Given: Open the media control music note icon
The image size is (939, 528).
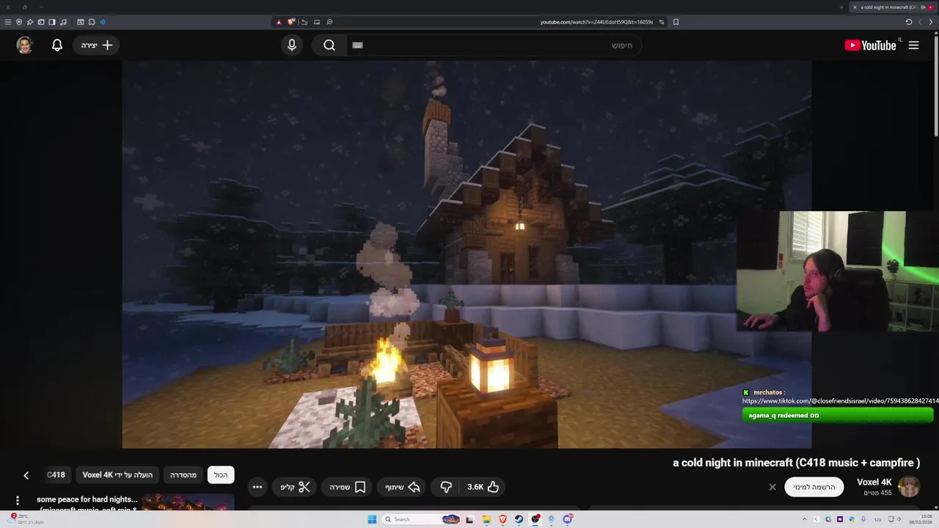Looking at the screenshot, I should coord(63,22).
